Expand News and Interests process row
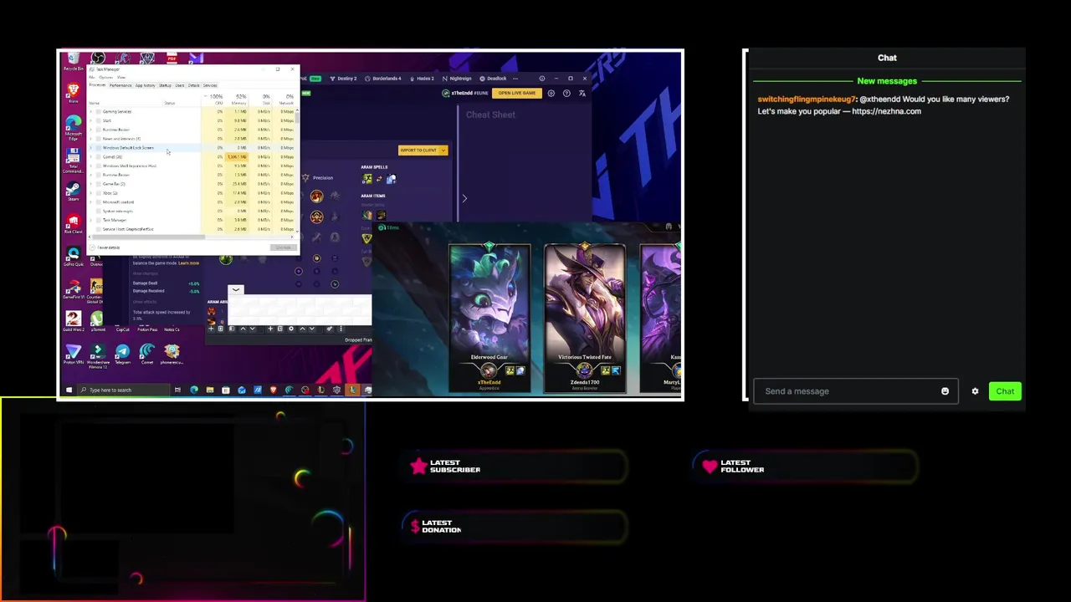 tap(90, 138)
